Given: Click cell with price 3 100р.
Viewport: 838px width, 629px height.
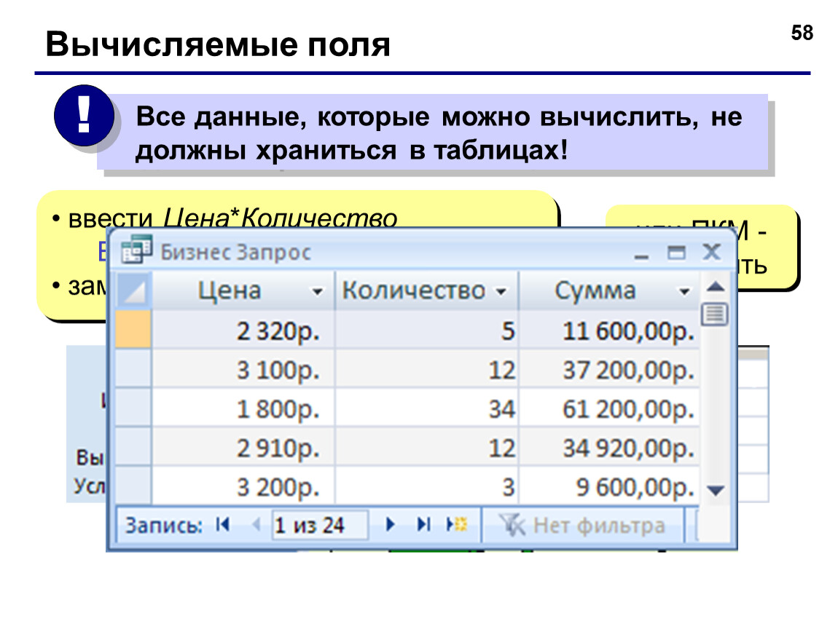Looking at the screenshot, I should [243, 370].
